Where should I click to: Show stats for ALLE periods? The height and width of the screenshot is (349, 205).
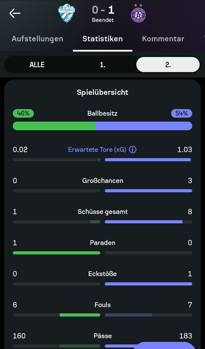point(37,65)
